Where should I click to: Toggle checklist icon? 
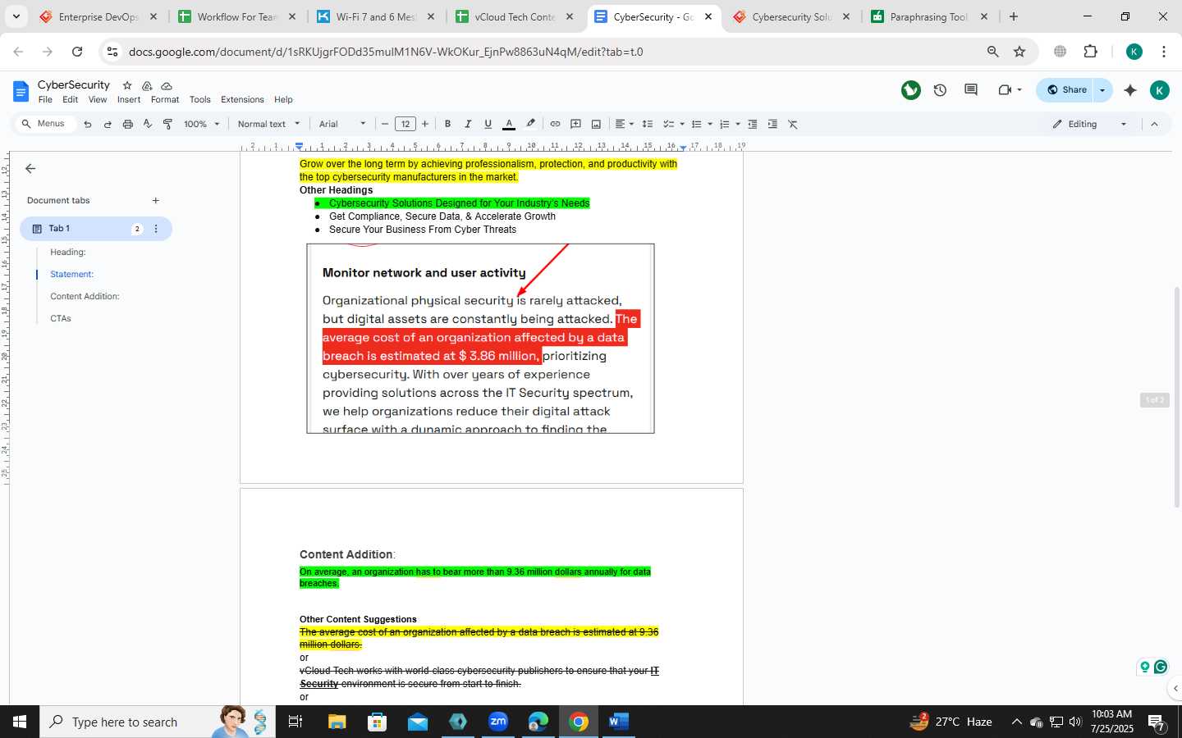[x=669, y=124]
